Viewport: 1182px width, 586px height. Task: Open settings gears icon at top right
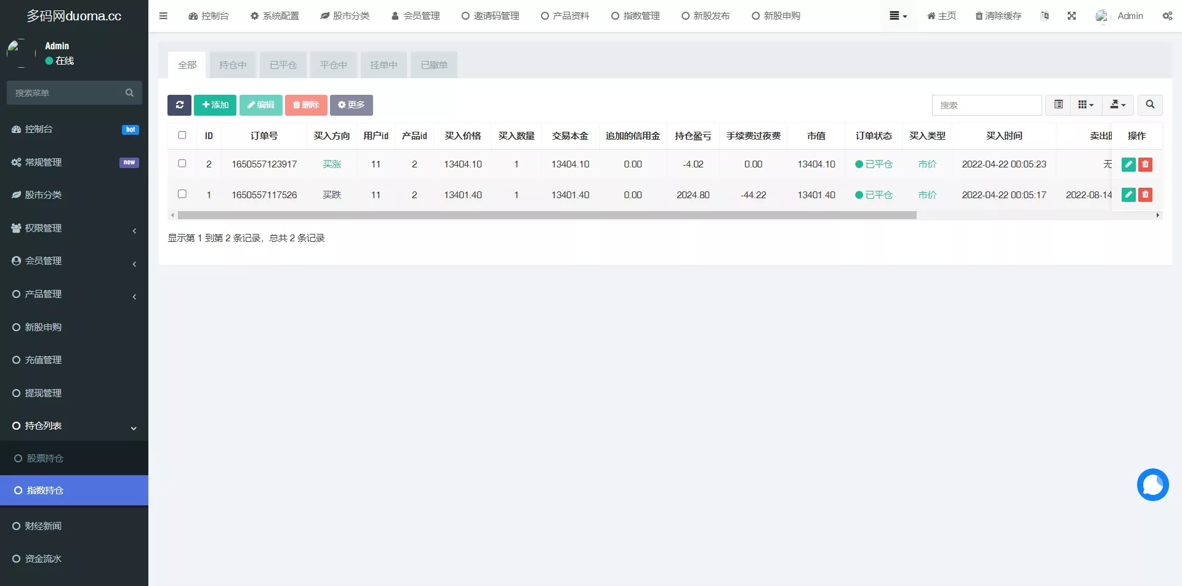coord(1167,16)
